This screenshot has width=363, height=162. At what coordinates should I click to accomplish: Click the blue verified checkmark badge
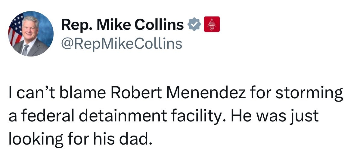coord(194,25)
